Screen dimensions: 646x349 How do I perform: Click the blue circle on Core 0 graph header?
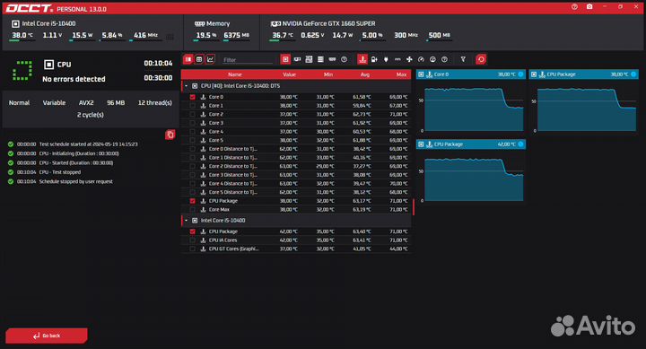tap(520, 74)
